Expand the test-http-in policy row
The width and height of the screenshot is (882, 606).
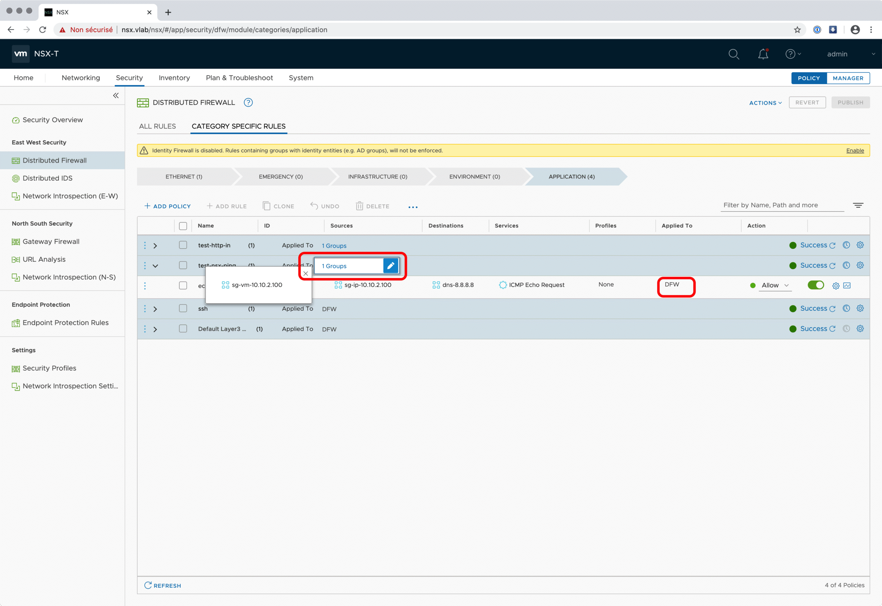pyautogui.click(x=155, y=246)
